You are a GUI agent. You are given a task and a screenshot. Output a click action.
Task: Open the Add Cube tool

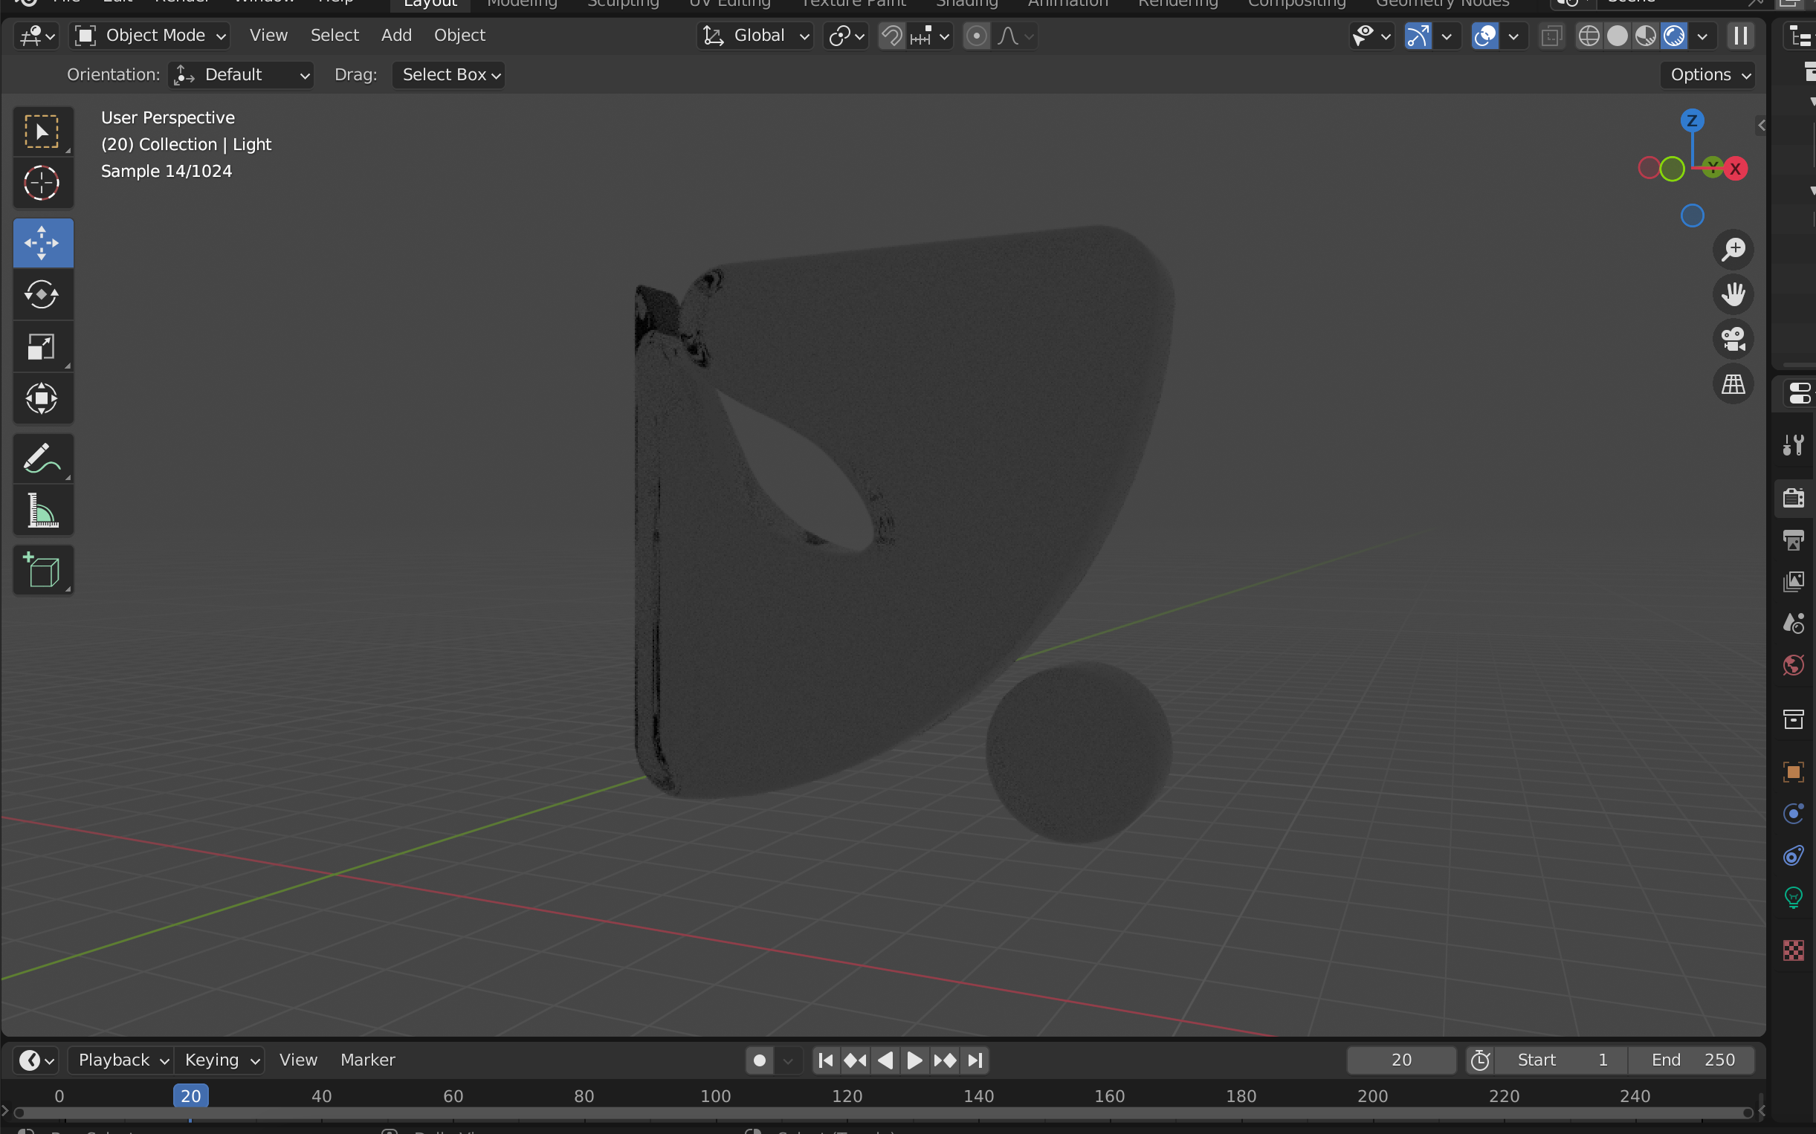click(43, 570)
